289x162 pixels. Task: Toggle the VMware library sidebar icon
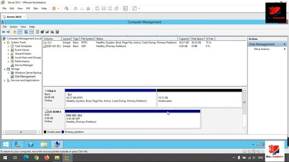click(97, 9)
